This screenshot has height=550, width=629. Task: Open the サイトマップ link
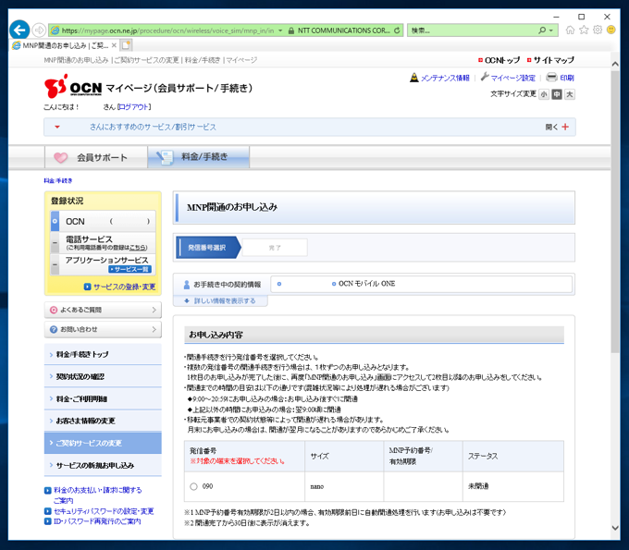553,60
